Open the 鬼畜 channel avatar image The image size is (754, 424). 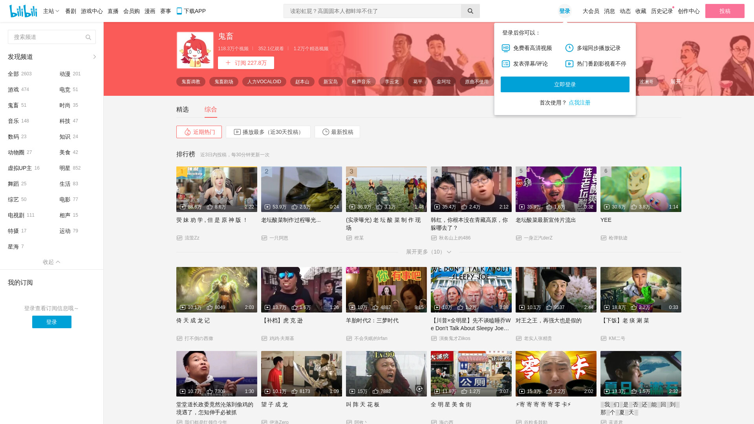[x=195, y=50]
